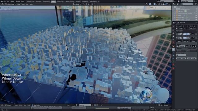Open the Material properties tab icon
This screenshot has height=111, width=198.
[173, 64]
